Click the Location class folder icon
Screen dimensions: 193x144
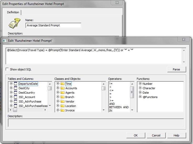tap(62, 106)
